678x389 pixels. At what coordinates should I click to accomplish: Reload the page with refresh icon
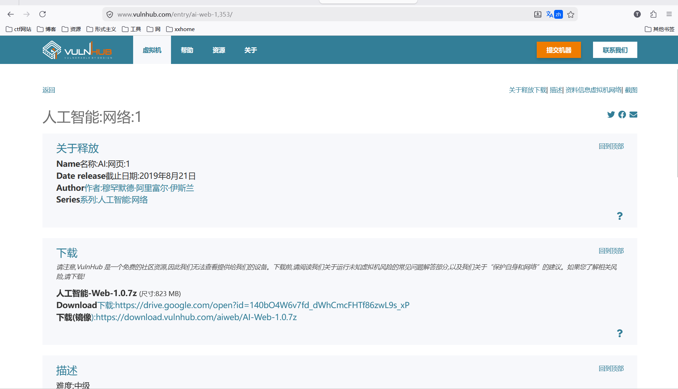pos(42,14)
